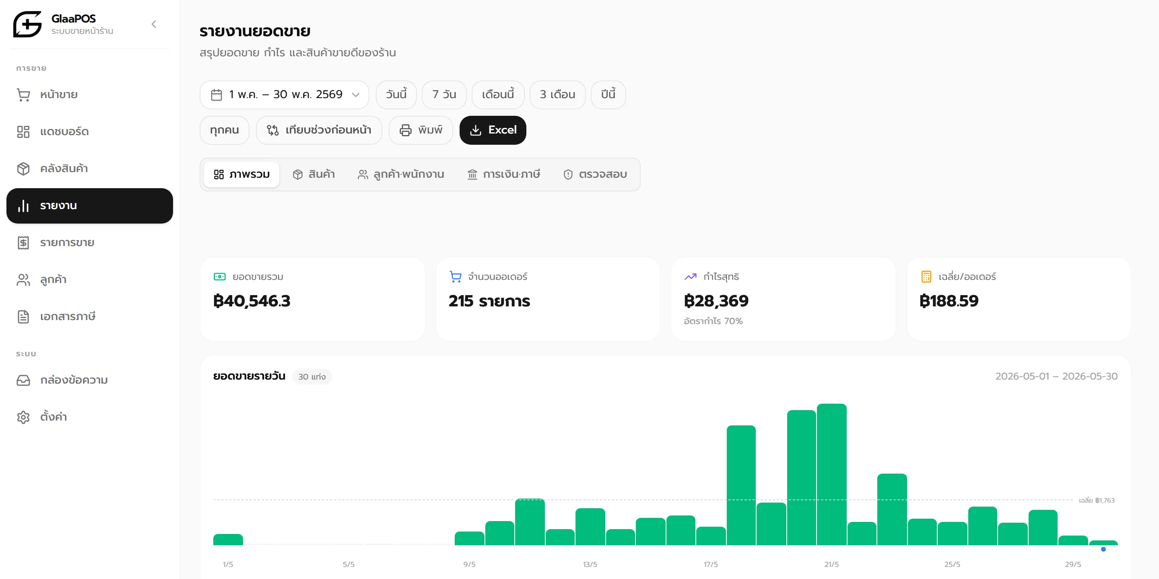Select the 7 วัน range chip
This screenshot has width=1159, height=579.
point(444,95)
